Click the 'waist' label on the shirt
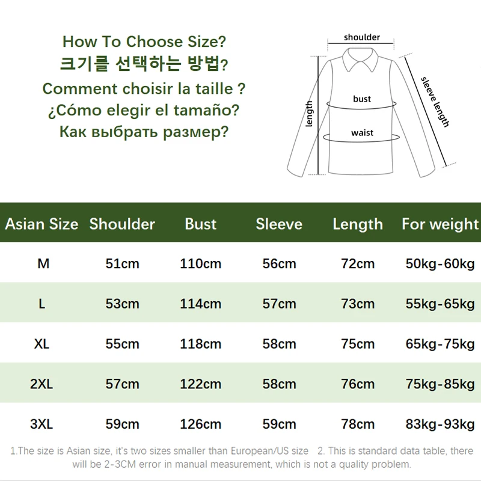This screenshot has height=481, width=481. pyautogui.click(x=362, y=132)
